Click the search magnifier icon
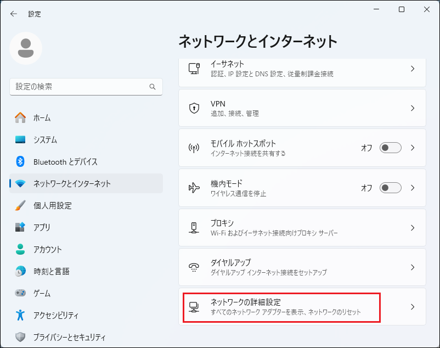 pyautogui.click(x=153, y=87)
